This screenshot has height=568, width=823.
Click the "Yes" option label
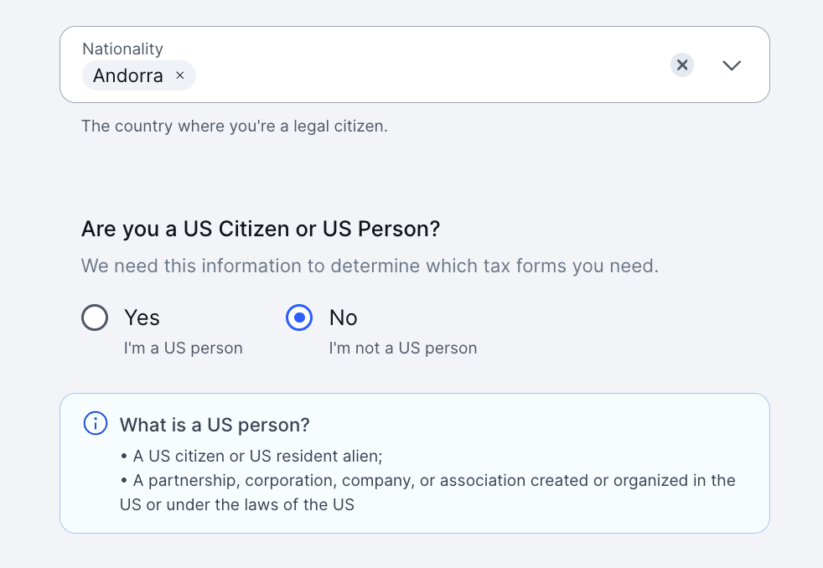[142, 318]
